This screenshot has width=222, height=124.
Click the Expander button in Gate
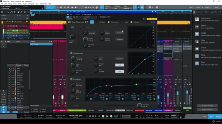pos(120,39)
